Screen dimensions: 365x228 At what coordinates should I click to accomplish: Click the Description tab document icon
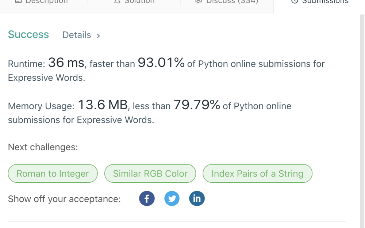18,1
